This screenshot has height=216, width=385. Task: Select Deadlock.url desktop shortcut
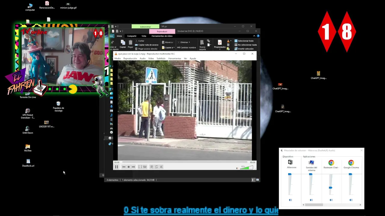28,163
